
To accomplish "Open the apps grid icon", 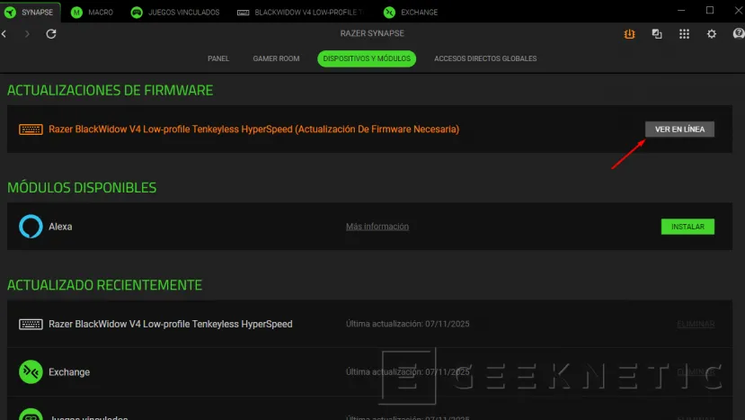I will [684, 34].
